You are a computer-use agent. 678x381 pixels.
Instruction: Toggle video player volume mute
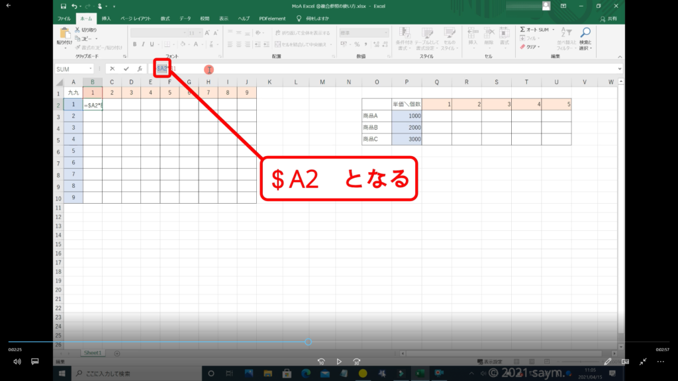click(x=17, y=362)
